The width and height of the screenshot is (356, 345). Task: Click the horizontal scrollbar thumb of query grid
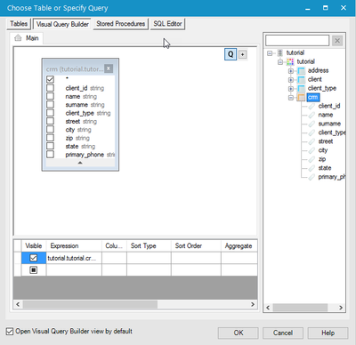pyautogui.click(x=90, y=304)
